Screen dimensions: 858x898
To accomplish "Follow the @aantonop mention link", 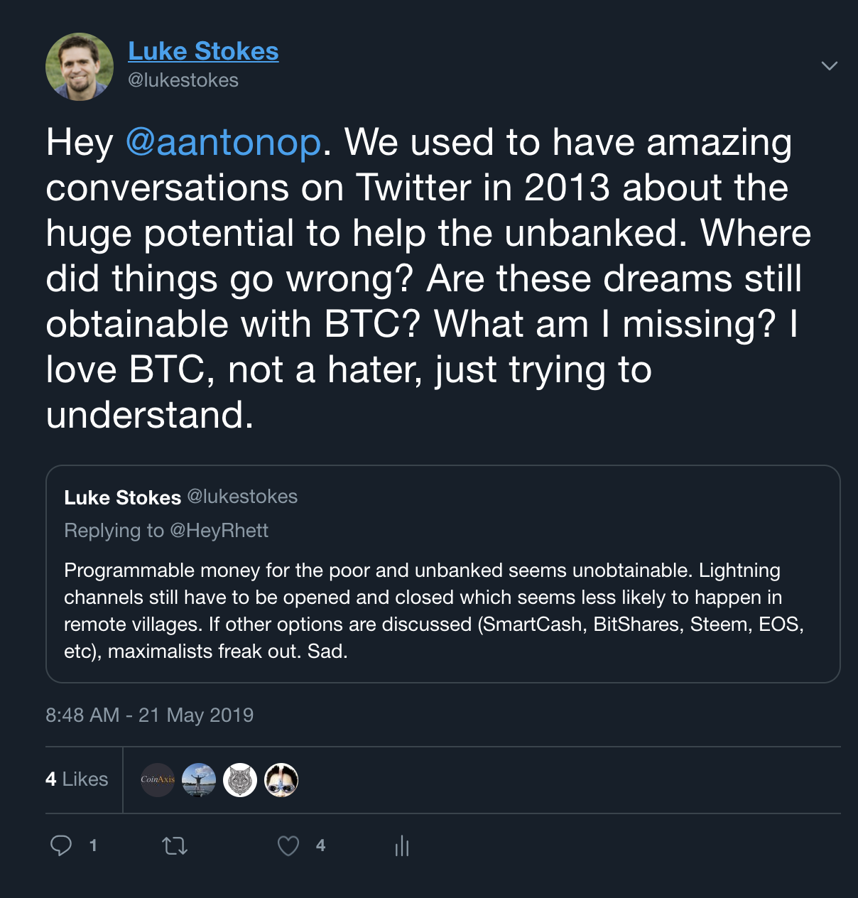I will point(224,142).
